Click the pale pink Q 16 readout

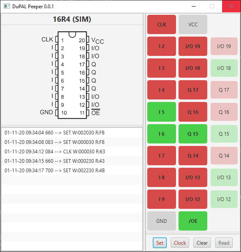click(224, 112)
